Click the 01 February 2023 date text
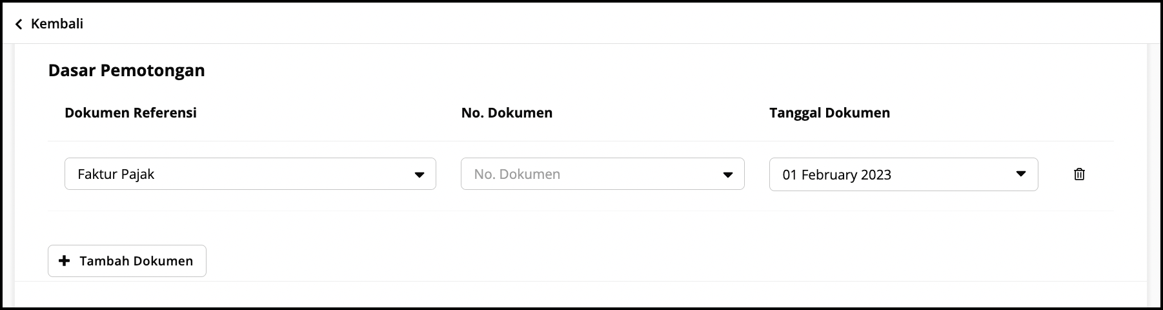The width and height of the screenshot is (1163, 310). click(836, 175)
